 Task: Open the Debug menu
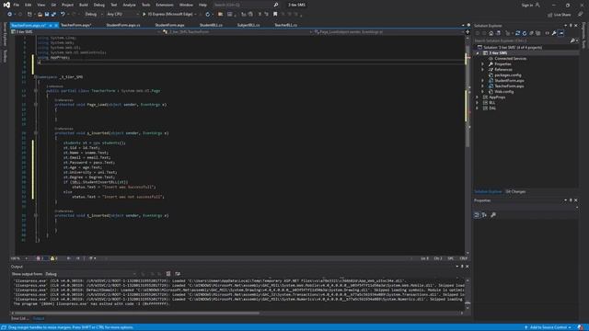click(x=99, y=5)
